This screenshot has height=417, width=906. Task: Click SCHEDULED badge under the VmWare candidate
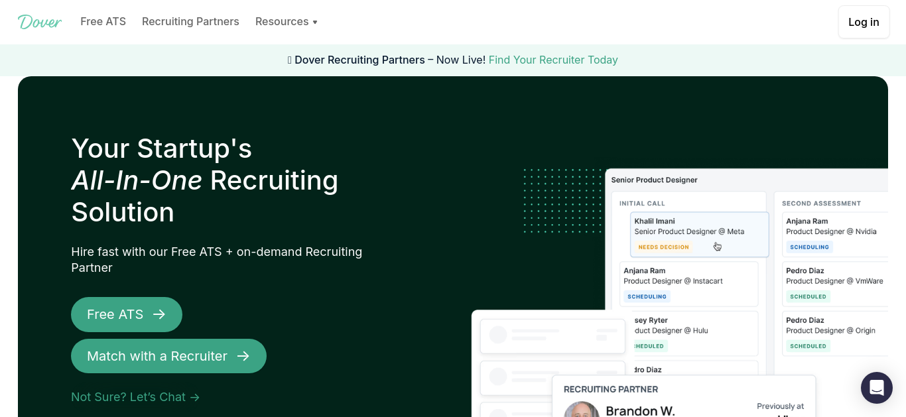[x=808, y=297]
